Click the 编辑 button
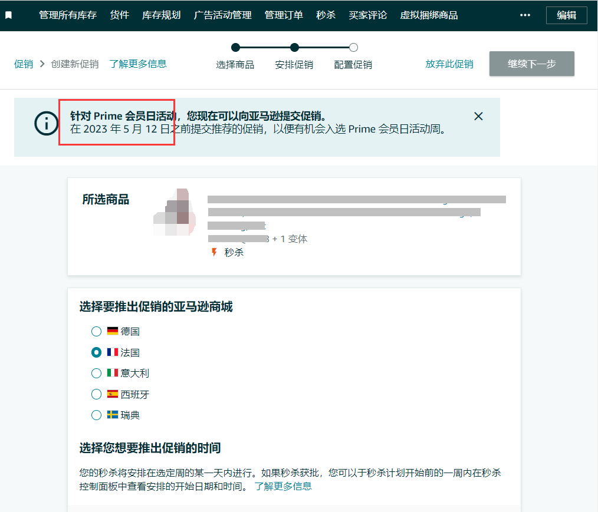Screen dimensions: 598x512 566,15
